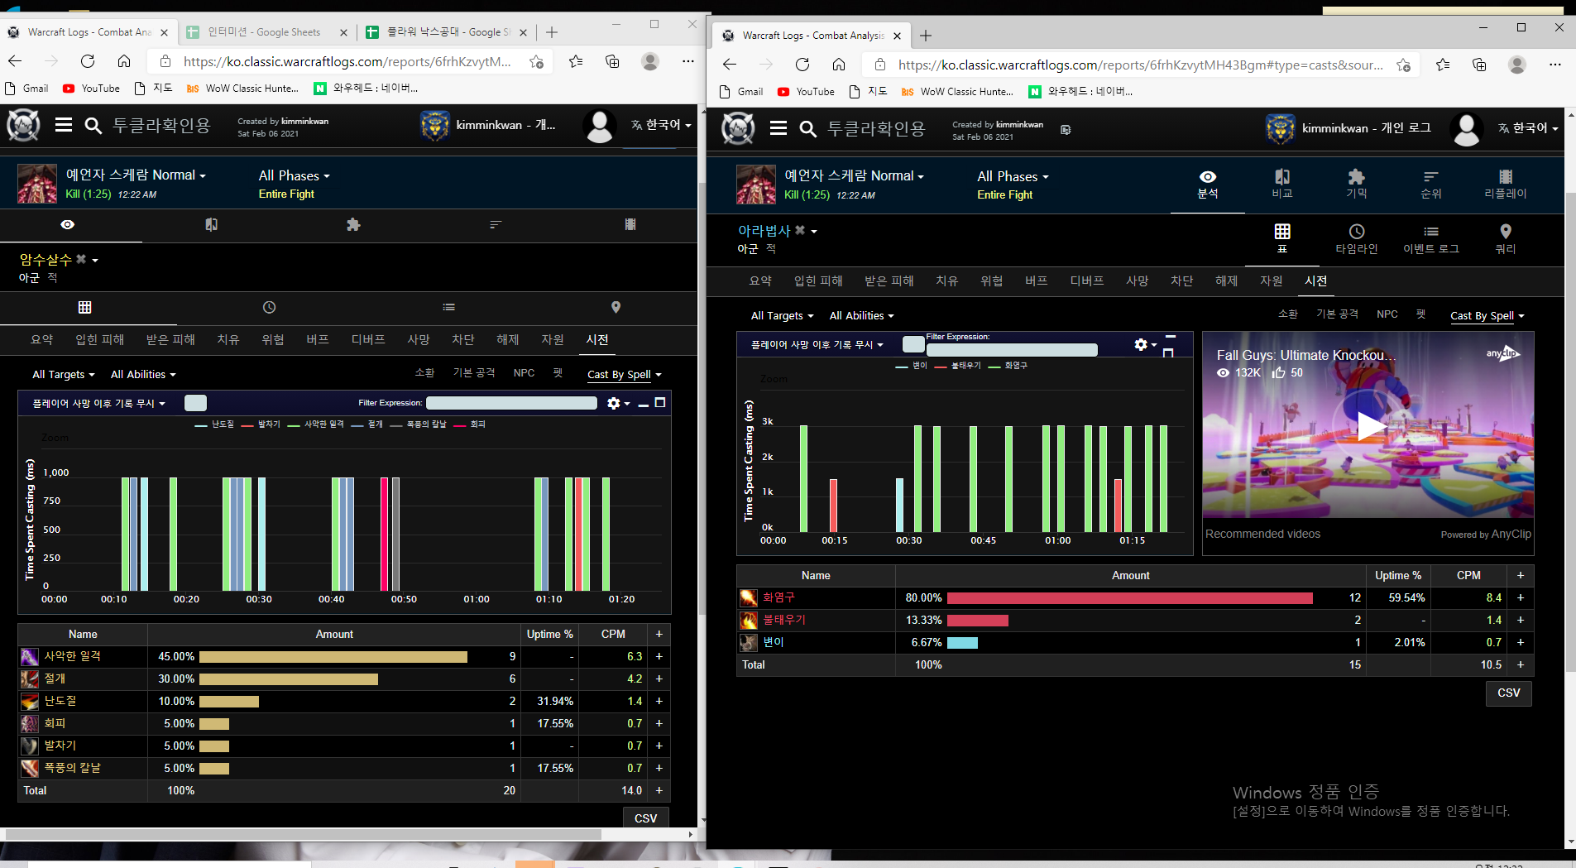
Task: Switch to 버프 tab in left window
Action: (x=318, y=339)
